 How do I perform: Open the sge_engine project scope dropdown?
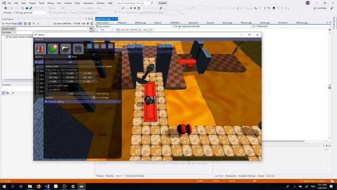(x=134, y=26)
